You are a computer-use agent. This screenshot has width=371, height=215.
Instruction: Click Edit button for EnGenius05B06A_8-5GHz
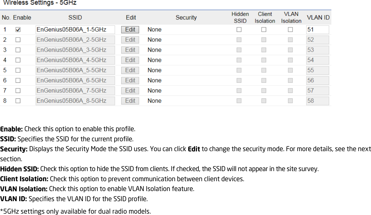point(130,101)
